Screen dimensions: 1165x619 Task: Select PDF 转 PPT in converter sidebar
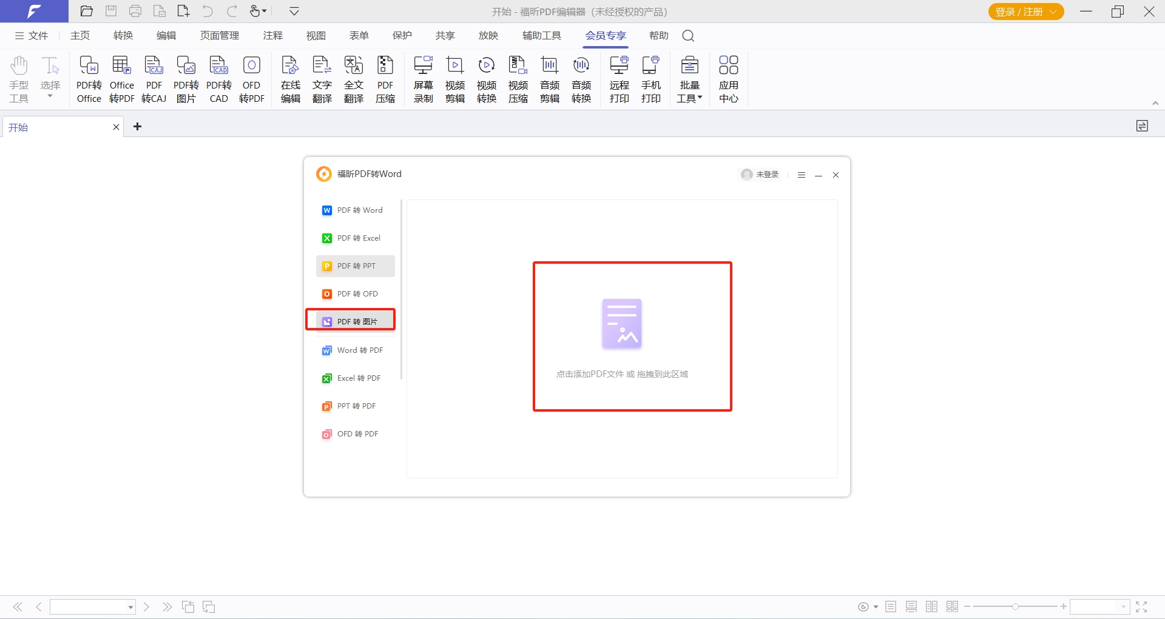[x=356, y=266]
